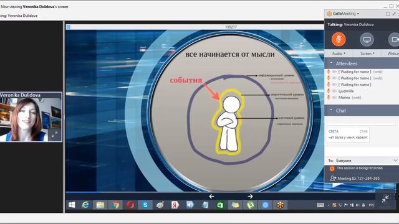This screenshot has height=224, width=399.
Task: Toggle the orange microphone mute button
Action: tap(339, 39)
